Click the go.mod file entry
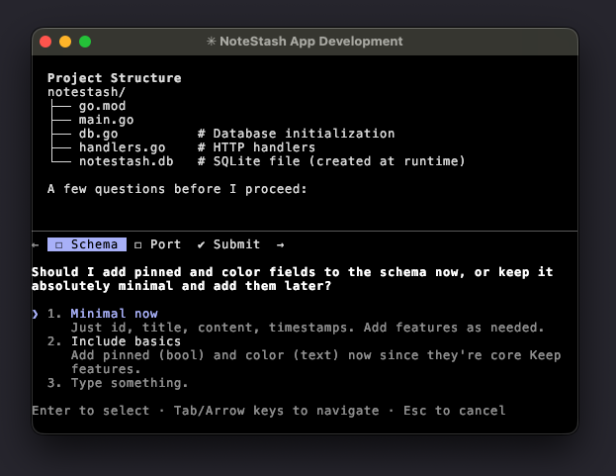Screen dimensions: 616x476 pos(102,106)
